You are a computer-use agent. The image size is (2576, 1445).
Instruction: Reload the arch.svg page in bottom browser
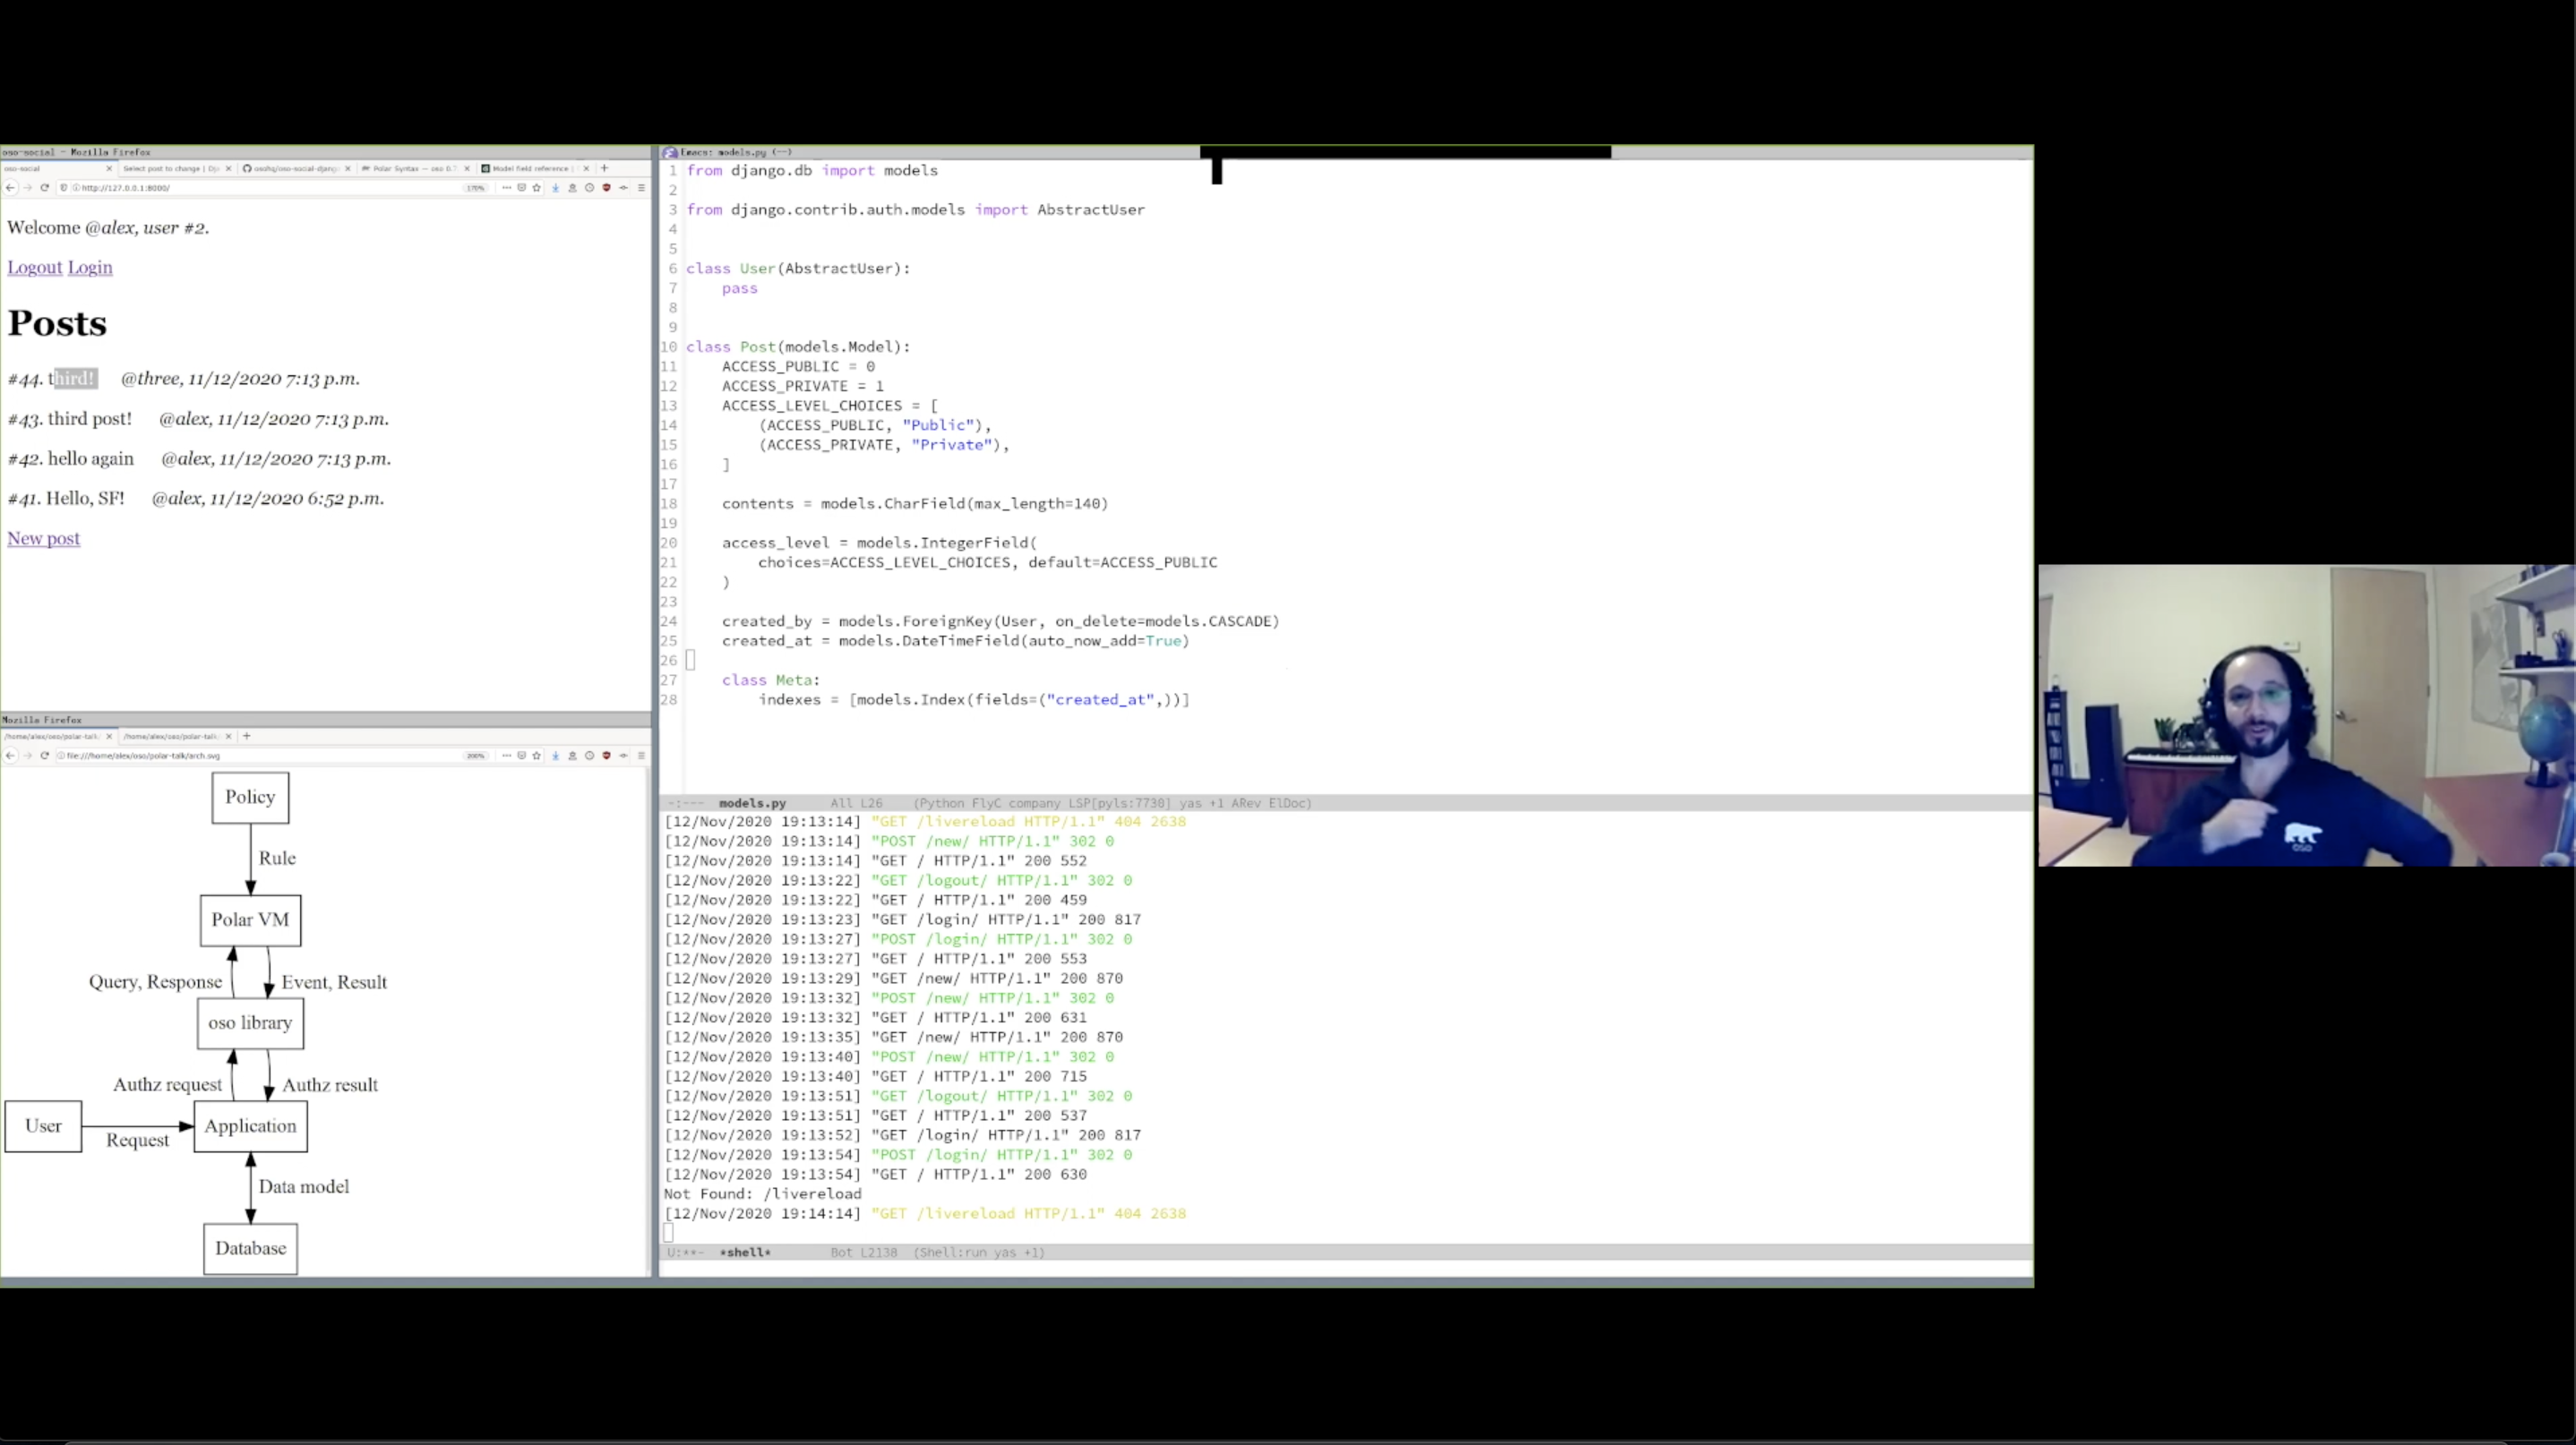coord(44,756)
